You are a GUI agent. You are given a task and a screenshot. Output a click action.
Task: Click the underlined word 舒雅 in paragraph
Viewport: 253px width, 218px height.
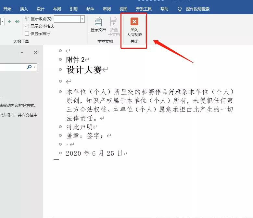click(175, 92)
